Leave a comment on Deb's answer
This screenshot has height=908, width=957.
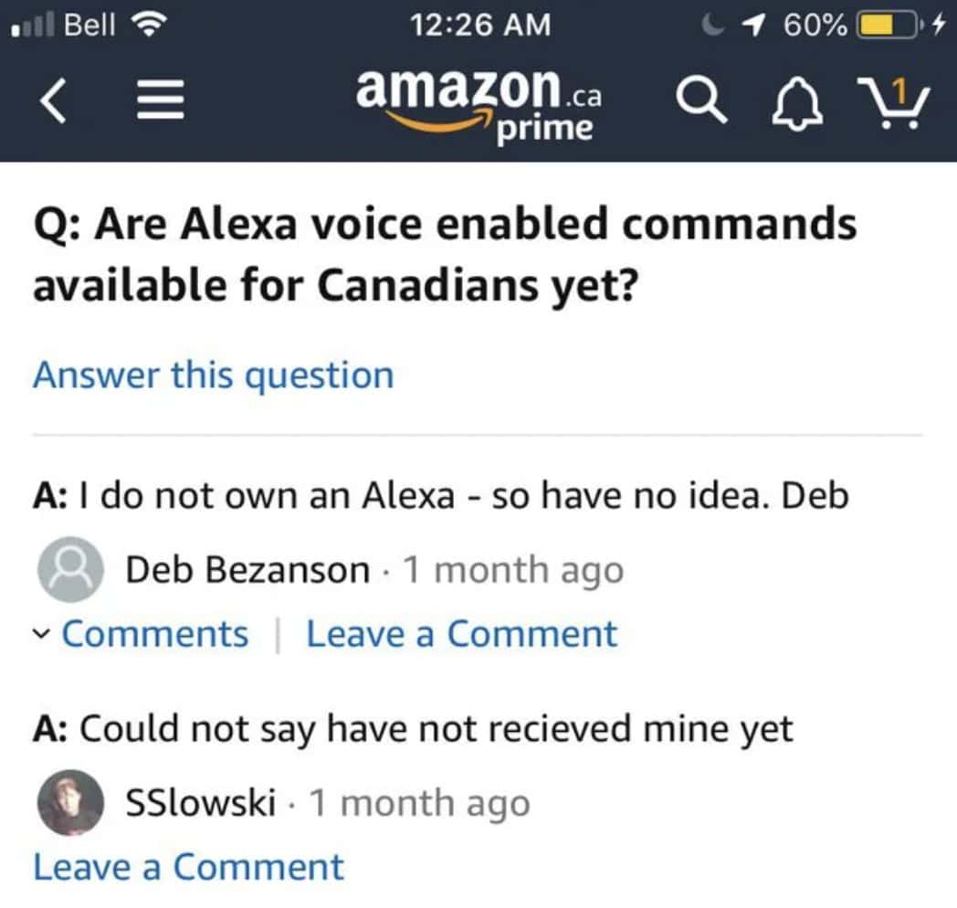461,633
